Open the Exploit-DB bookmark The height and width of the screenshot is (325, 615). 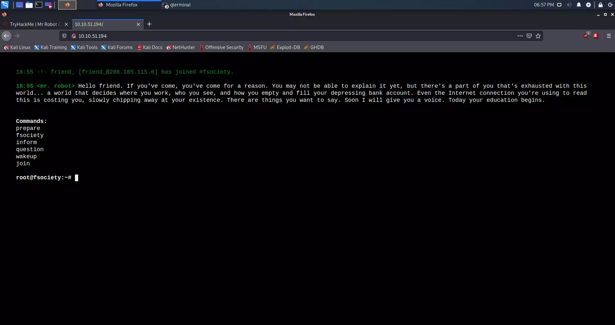coord(285,47)
